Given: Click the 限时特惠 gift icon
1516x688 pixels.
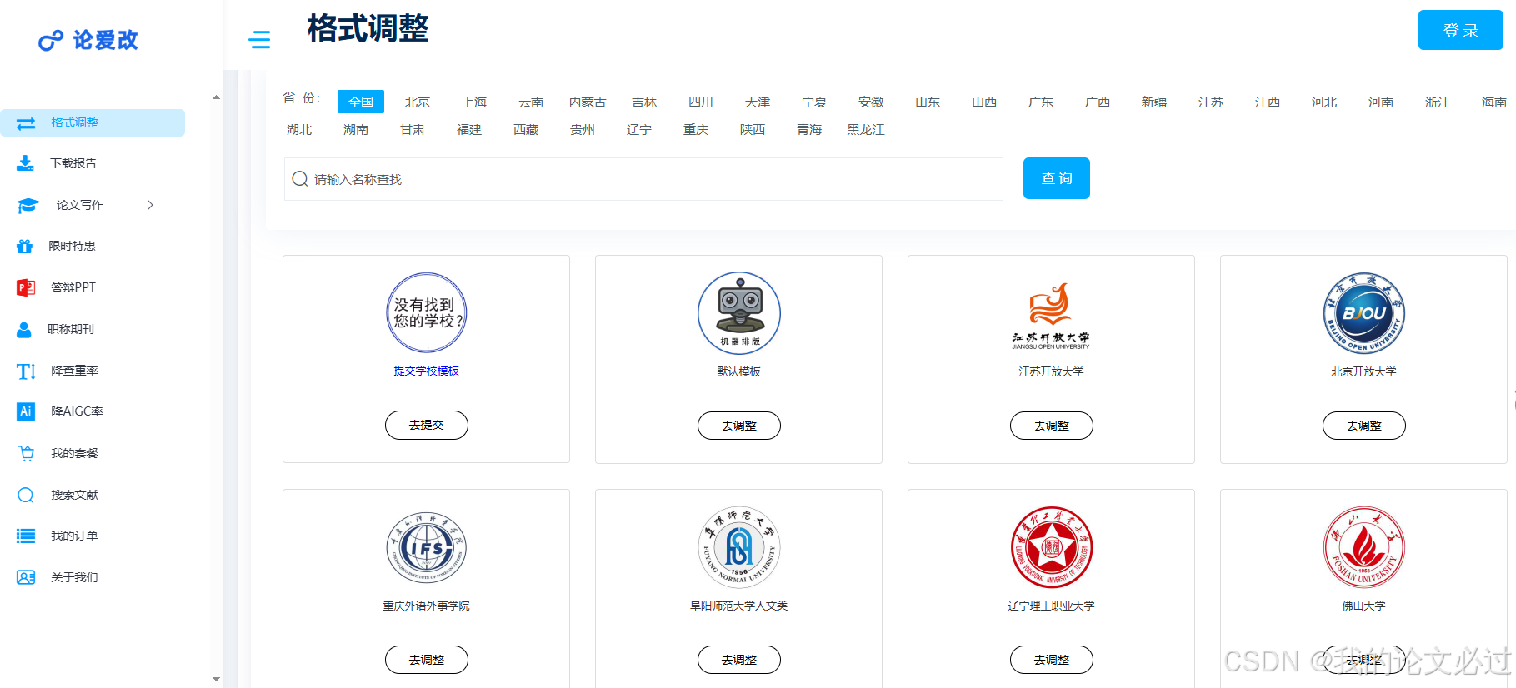Looking at the screenshot, I should (25, 246).
